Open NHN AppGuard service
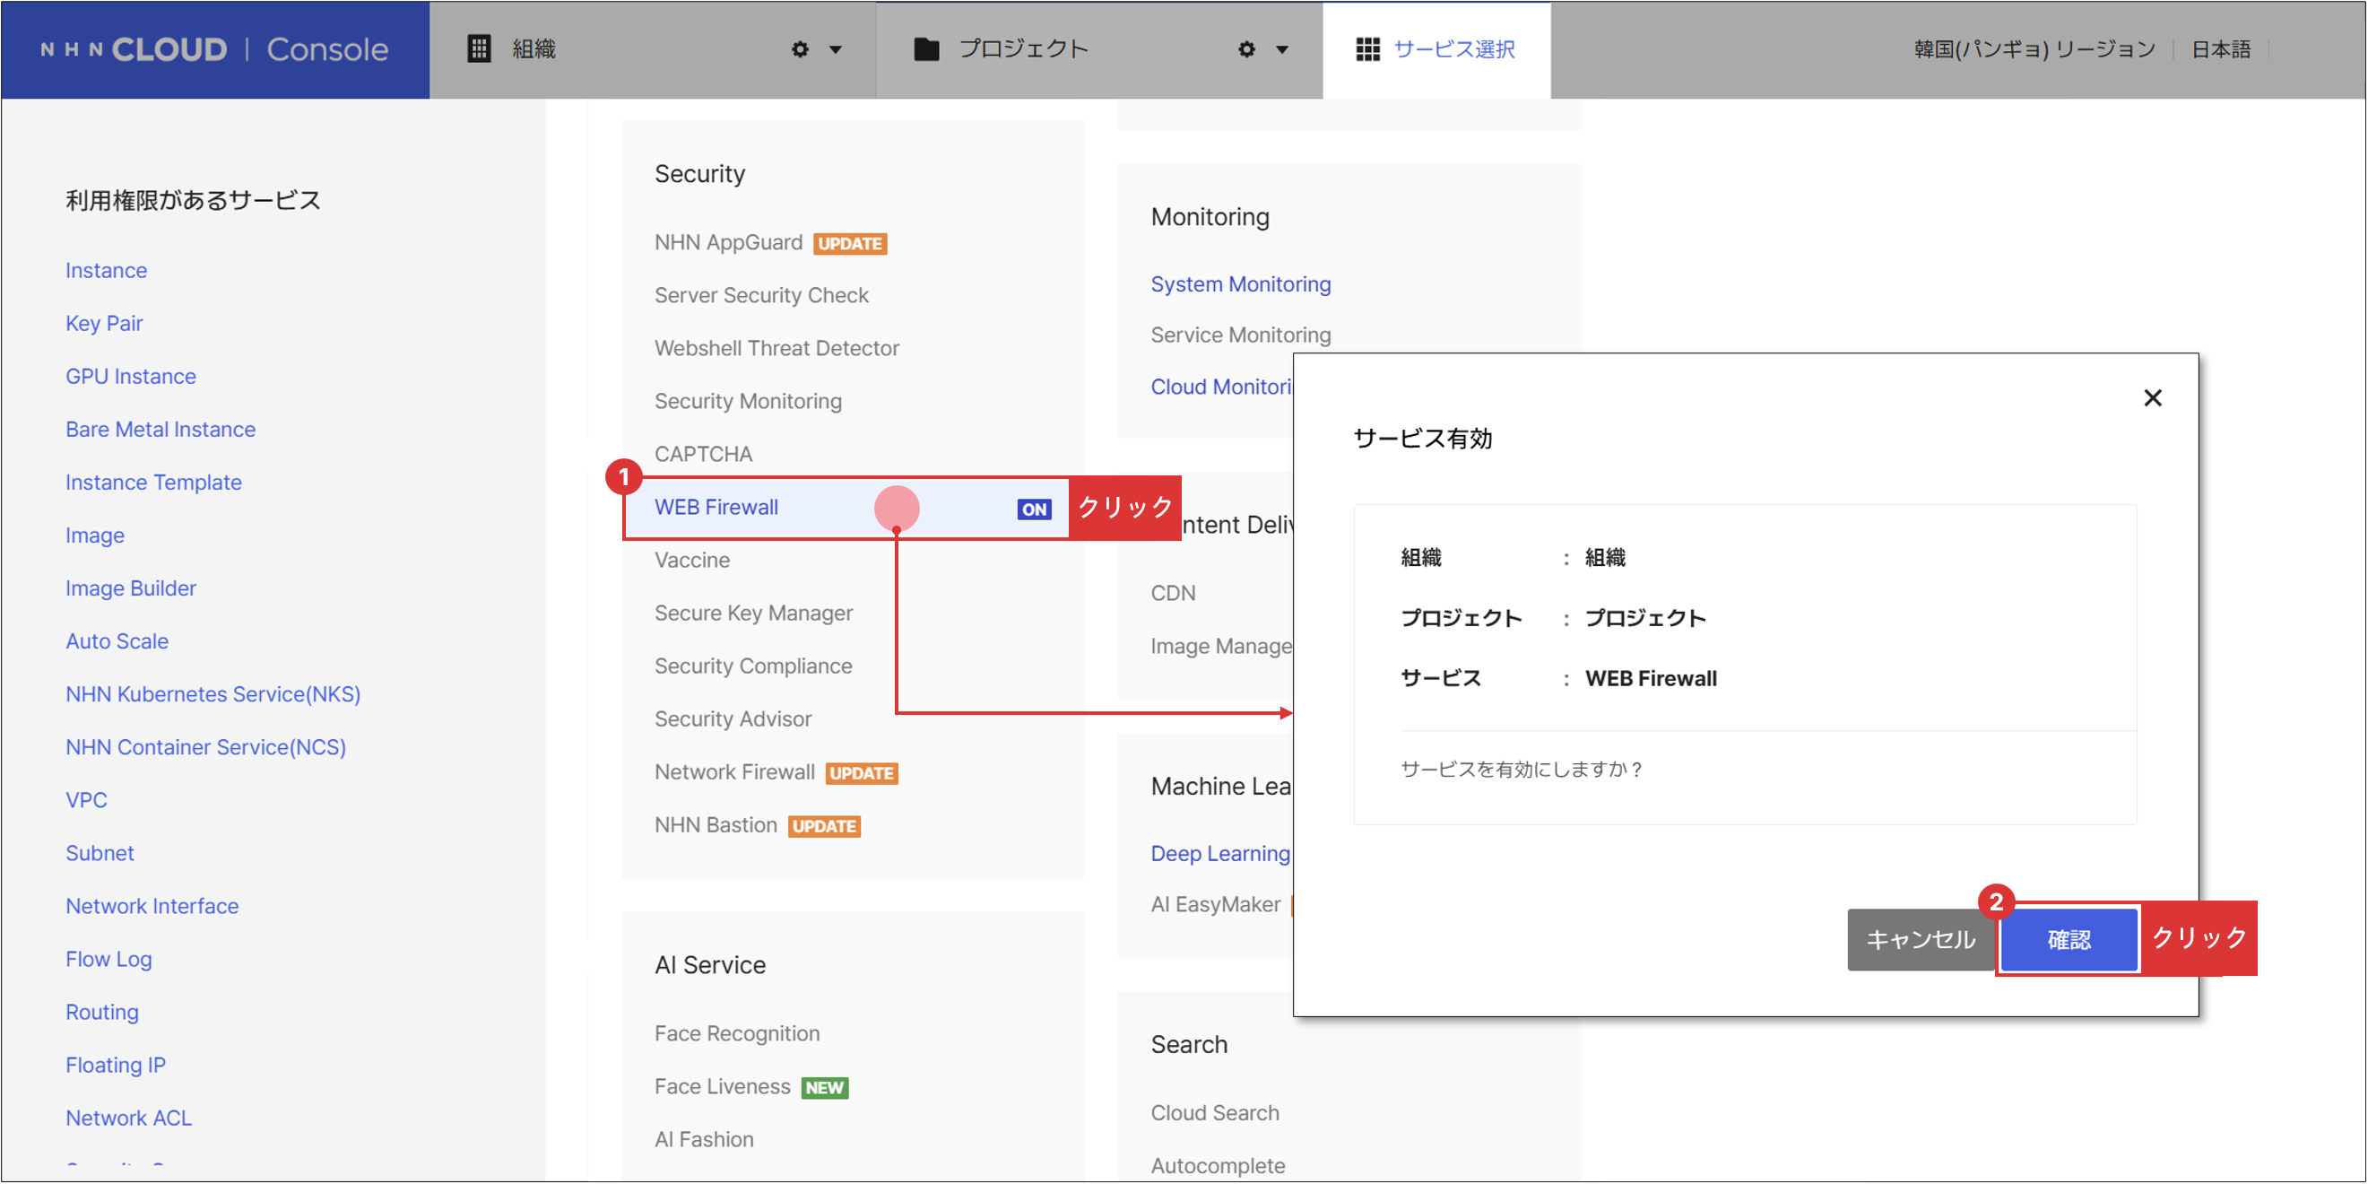This screenshot has height=1184, width=2368. 728,243
